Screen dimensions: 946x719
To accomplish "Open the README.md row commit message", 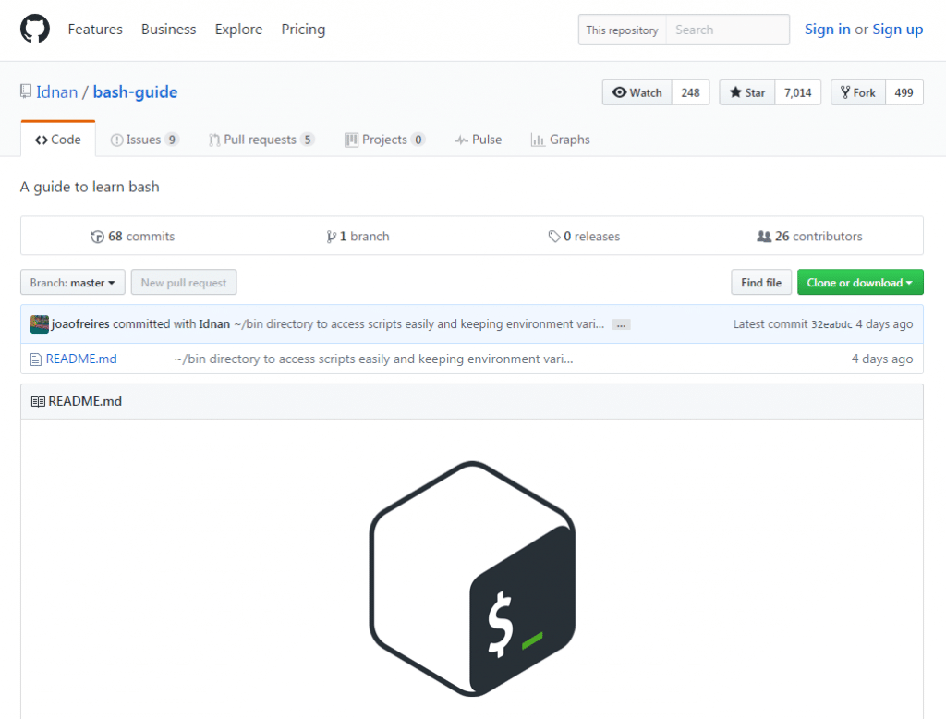I will click(374, 359).
